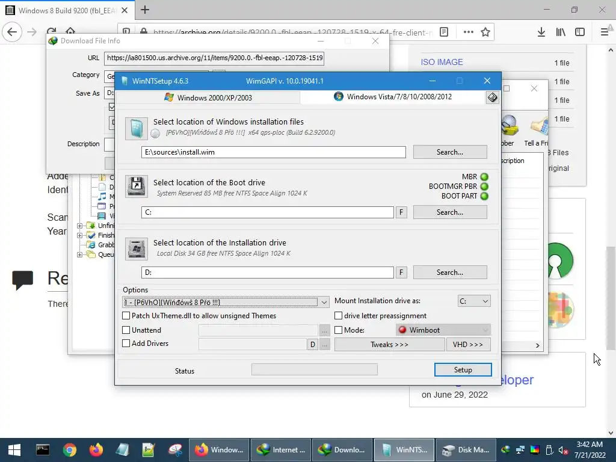This screenshot has width=616, height=462.
Task: Open ISO IMAGE link on archive page
Action: click(x=442, y=62)
